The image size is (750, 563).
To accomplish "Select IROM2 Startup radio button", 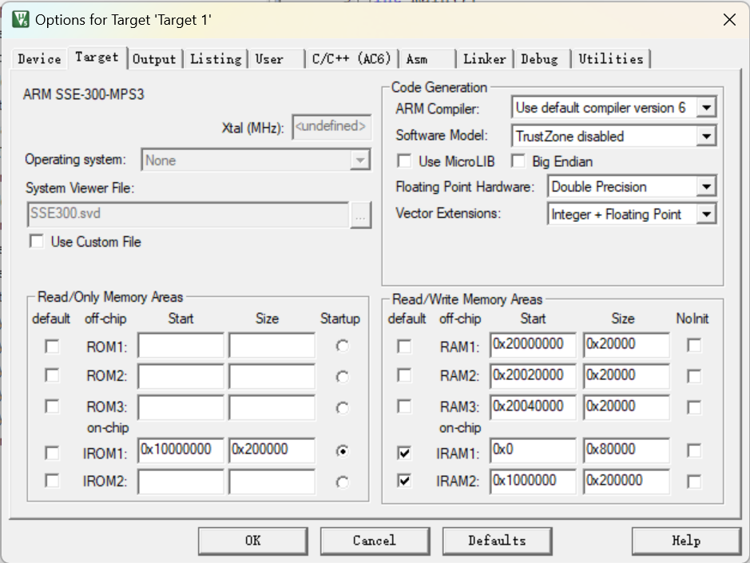I will [x=342, y=482].
